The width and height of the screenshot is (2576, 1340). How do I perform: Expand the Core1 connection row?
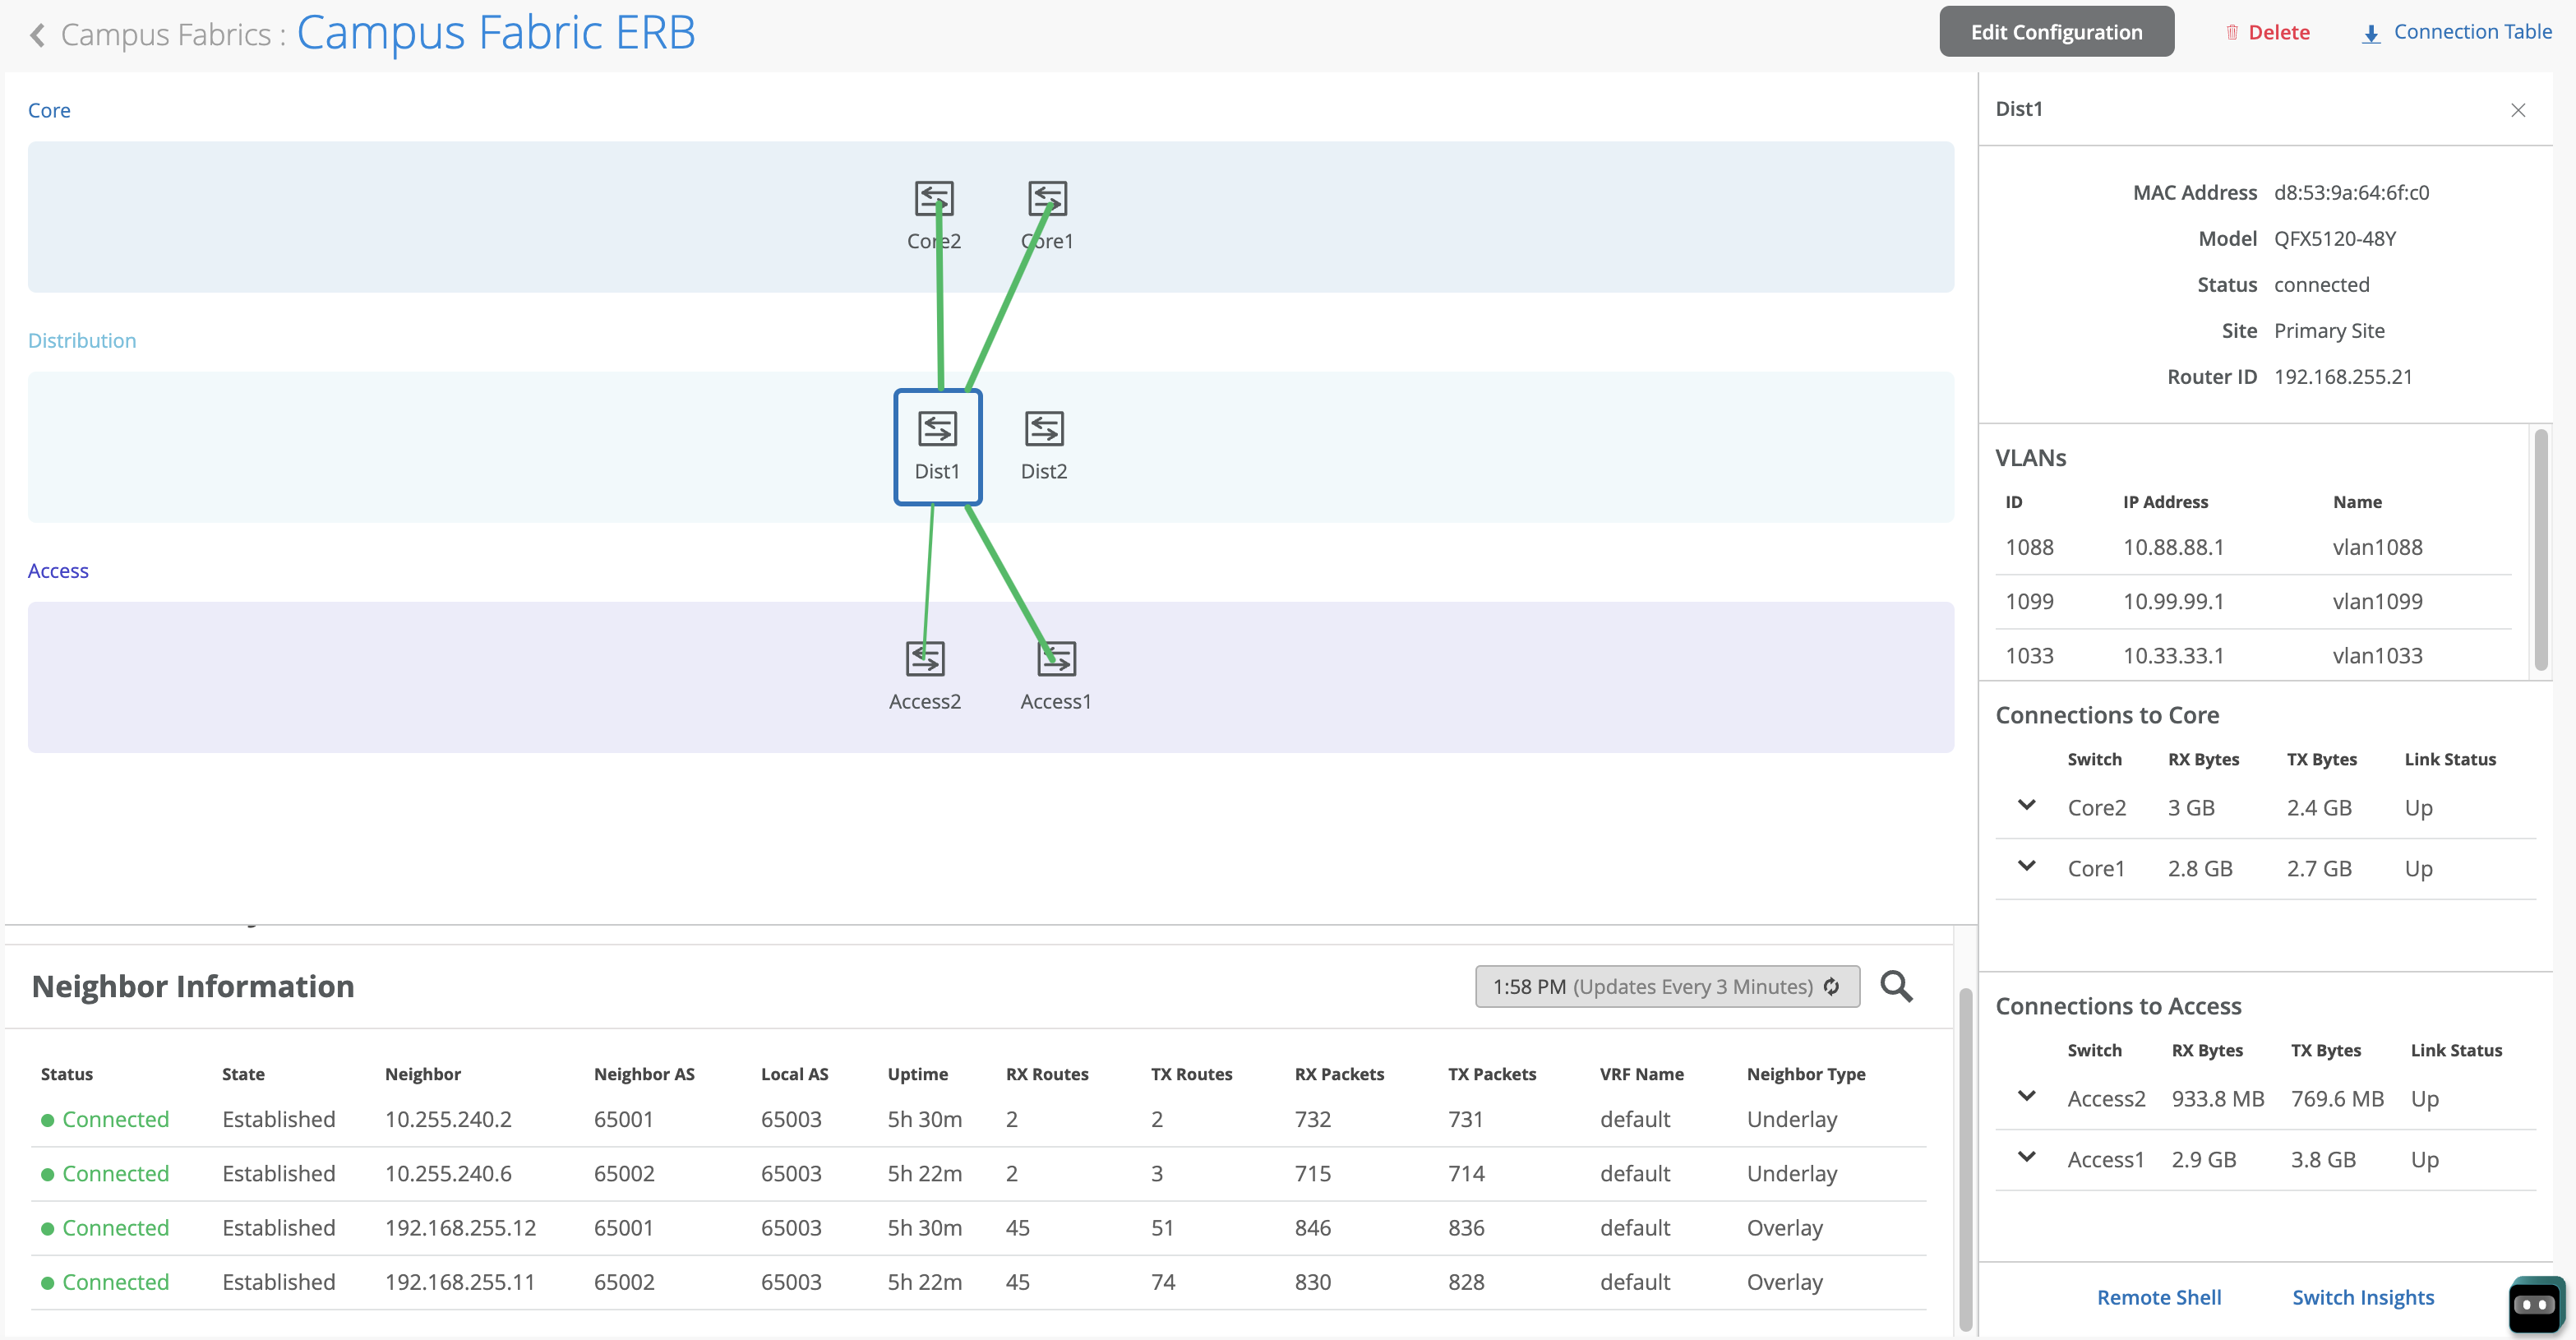[x=2026, y=866]
